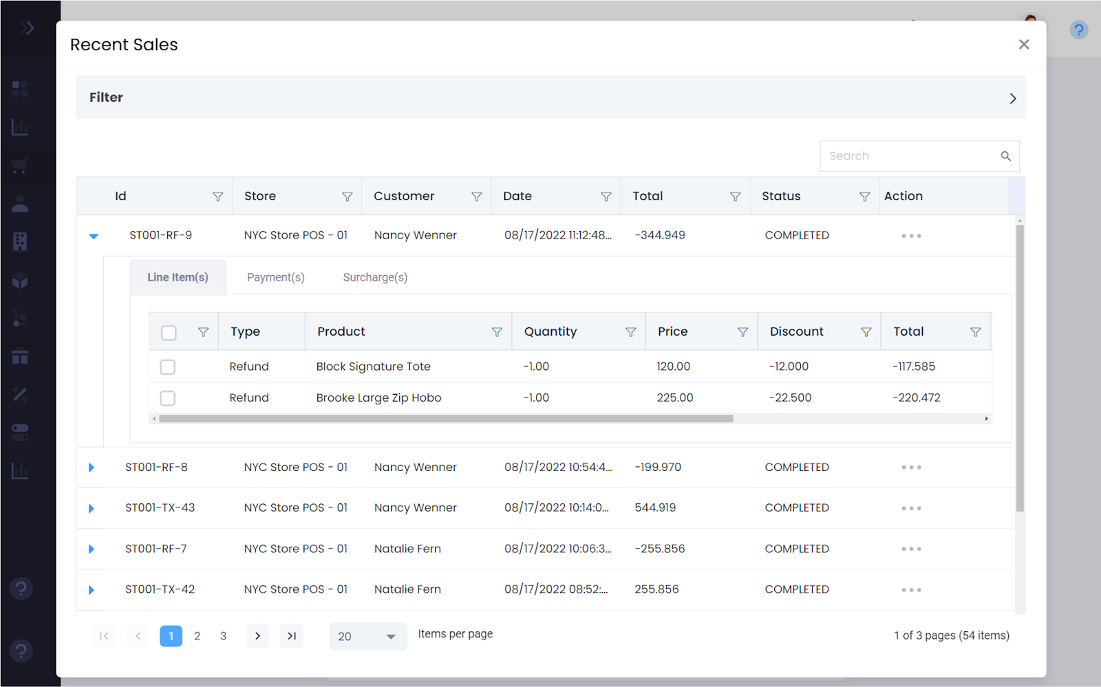
Task: Switch to the Surcharge(s) tab
Action: (375, 277)
